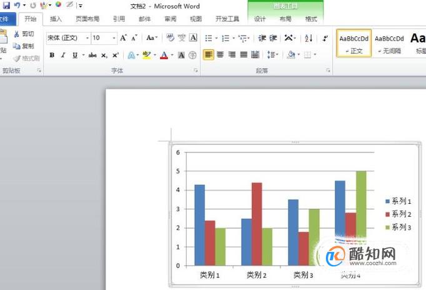
Task: Switch to the 视图 tab
Action: coord(196,19)
